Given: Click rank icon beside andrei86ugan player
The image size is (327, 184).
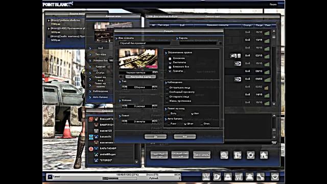Looking at the screenshot, I should [x=96, y=154].
